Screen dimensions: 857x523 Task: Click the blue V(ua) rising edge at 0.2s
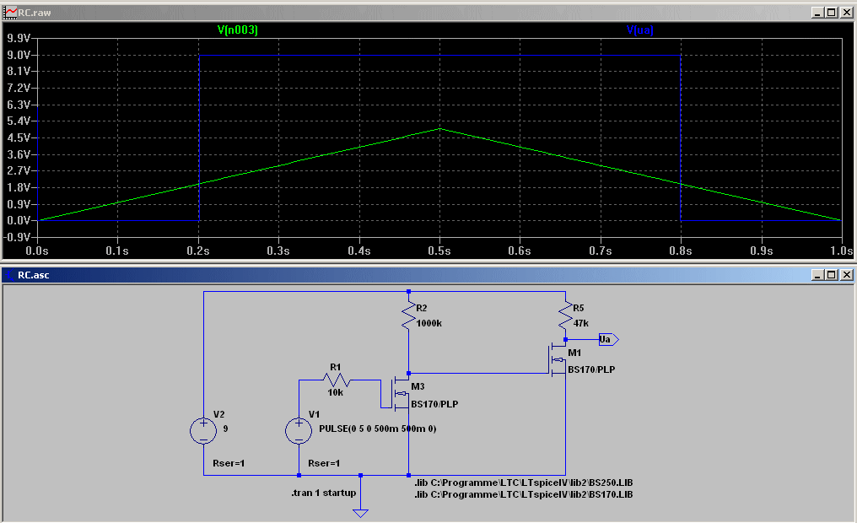(199, 137)
